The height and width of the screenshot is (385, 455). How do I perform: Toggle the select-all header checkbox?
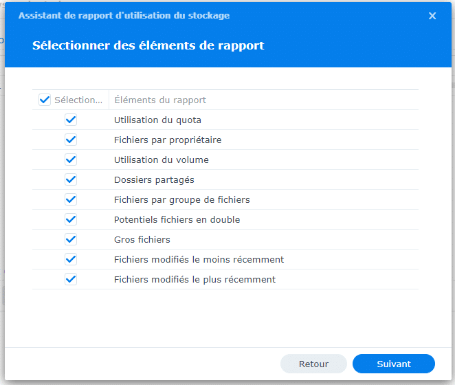pos(45,100)
